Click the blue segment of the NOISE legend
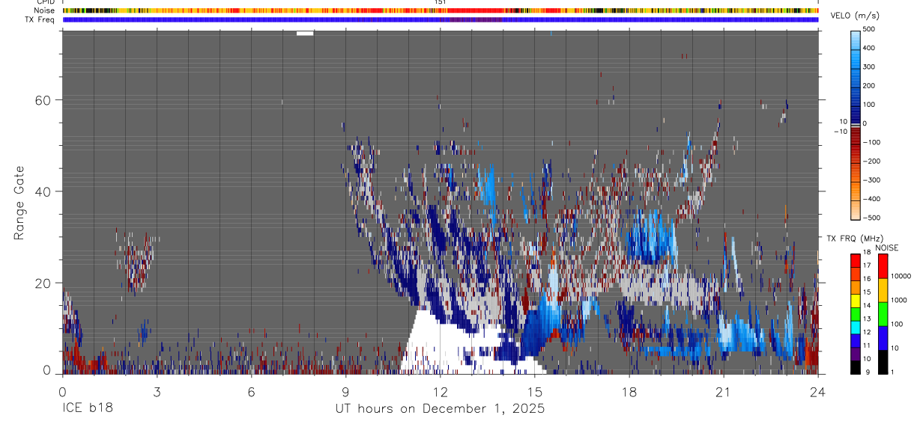Image resolution: width=920 pixels, height=424 pixels. (x=883, y=338)
